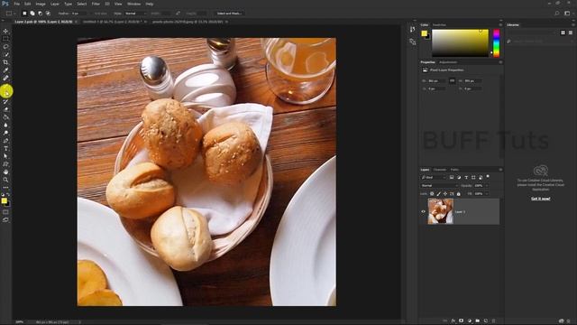Enable Add to selection mode
The image size is (577, 325).
32,14
